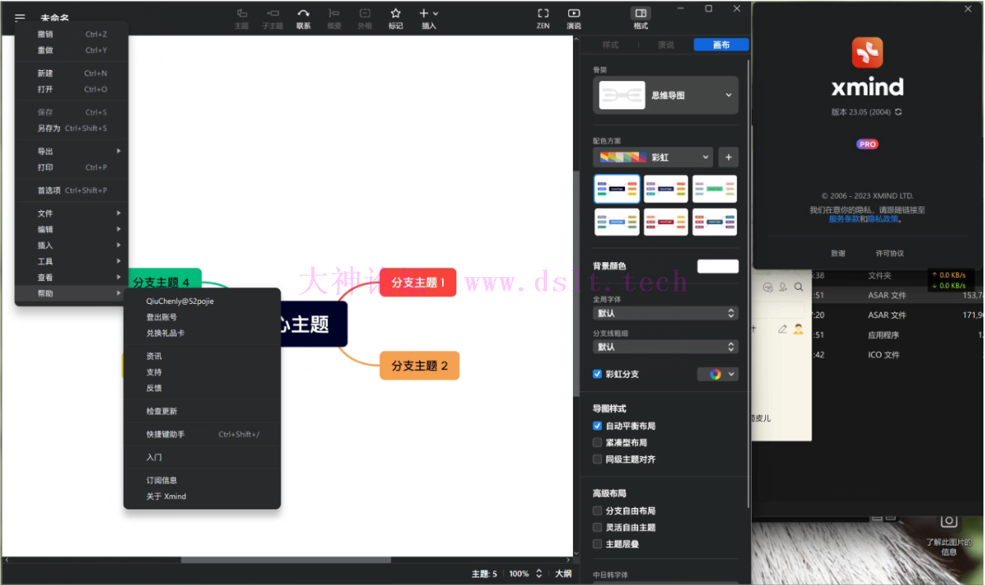
Task: Toggle the 格式 format panel icon
Action: pos(641,13)
